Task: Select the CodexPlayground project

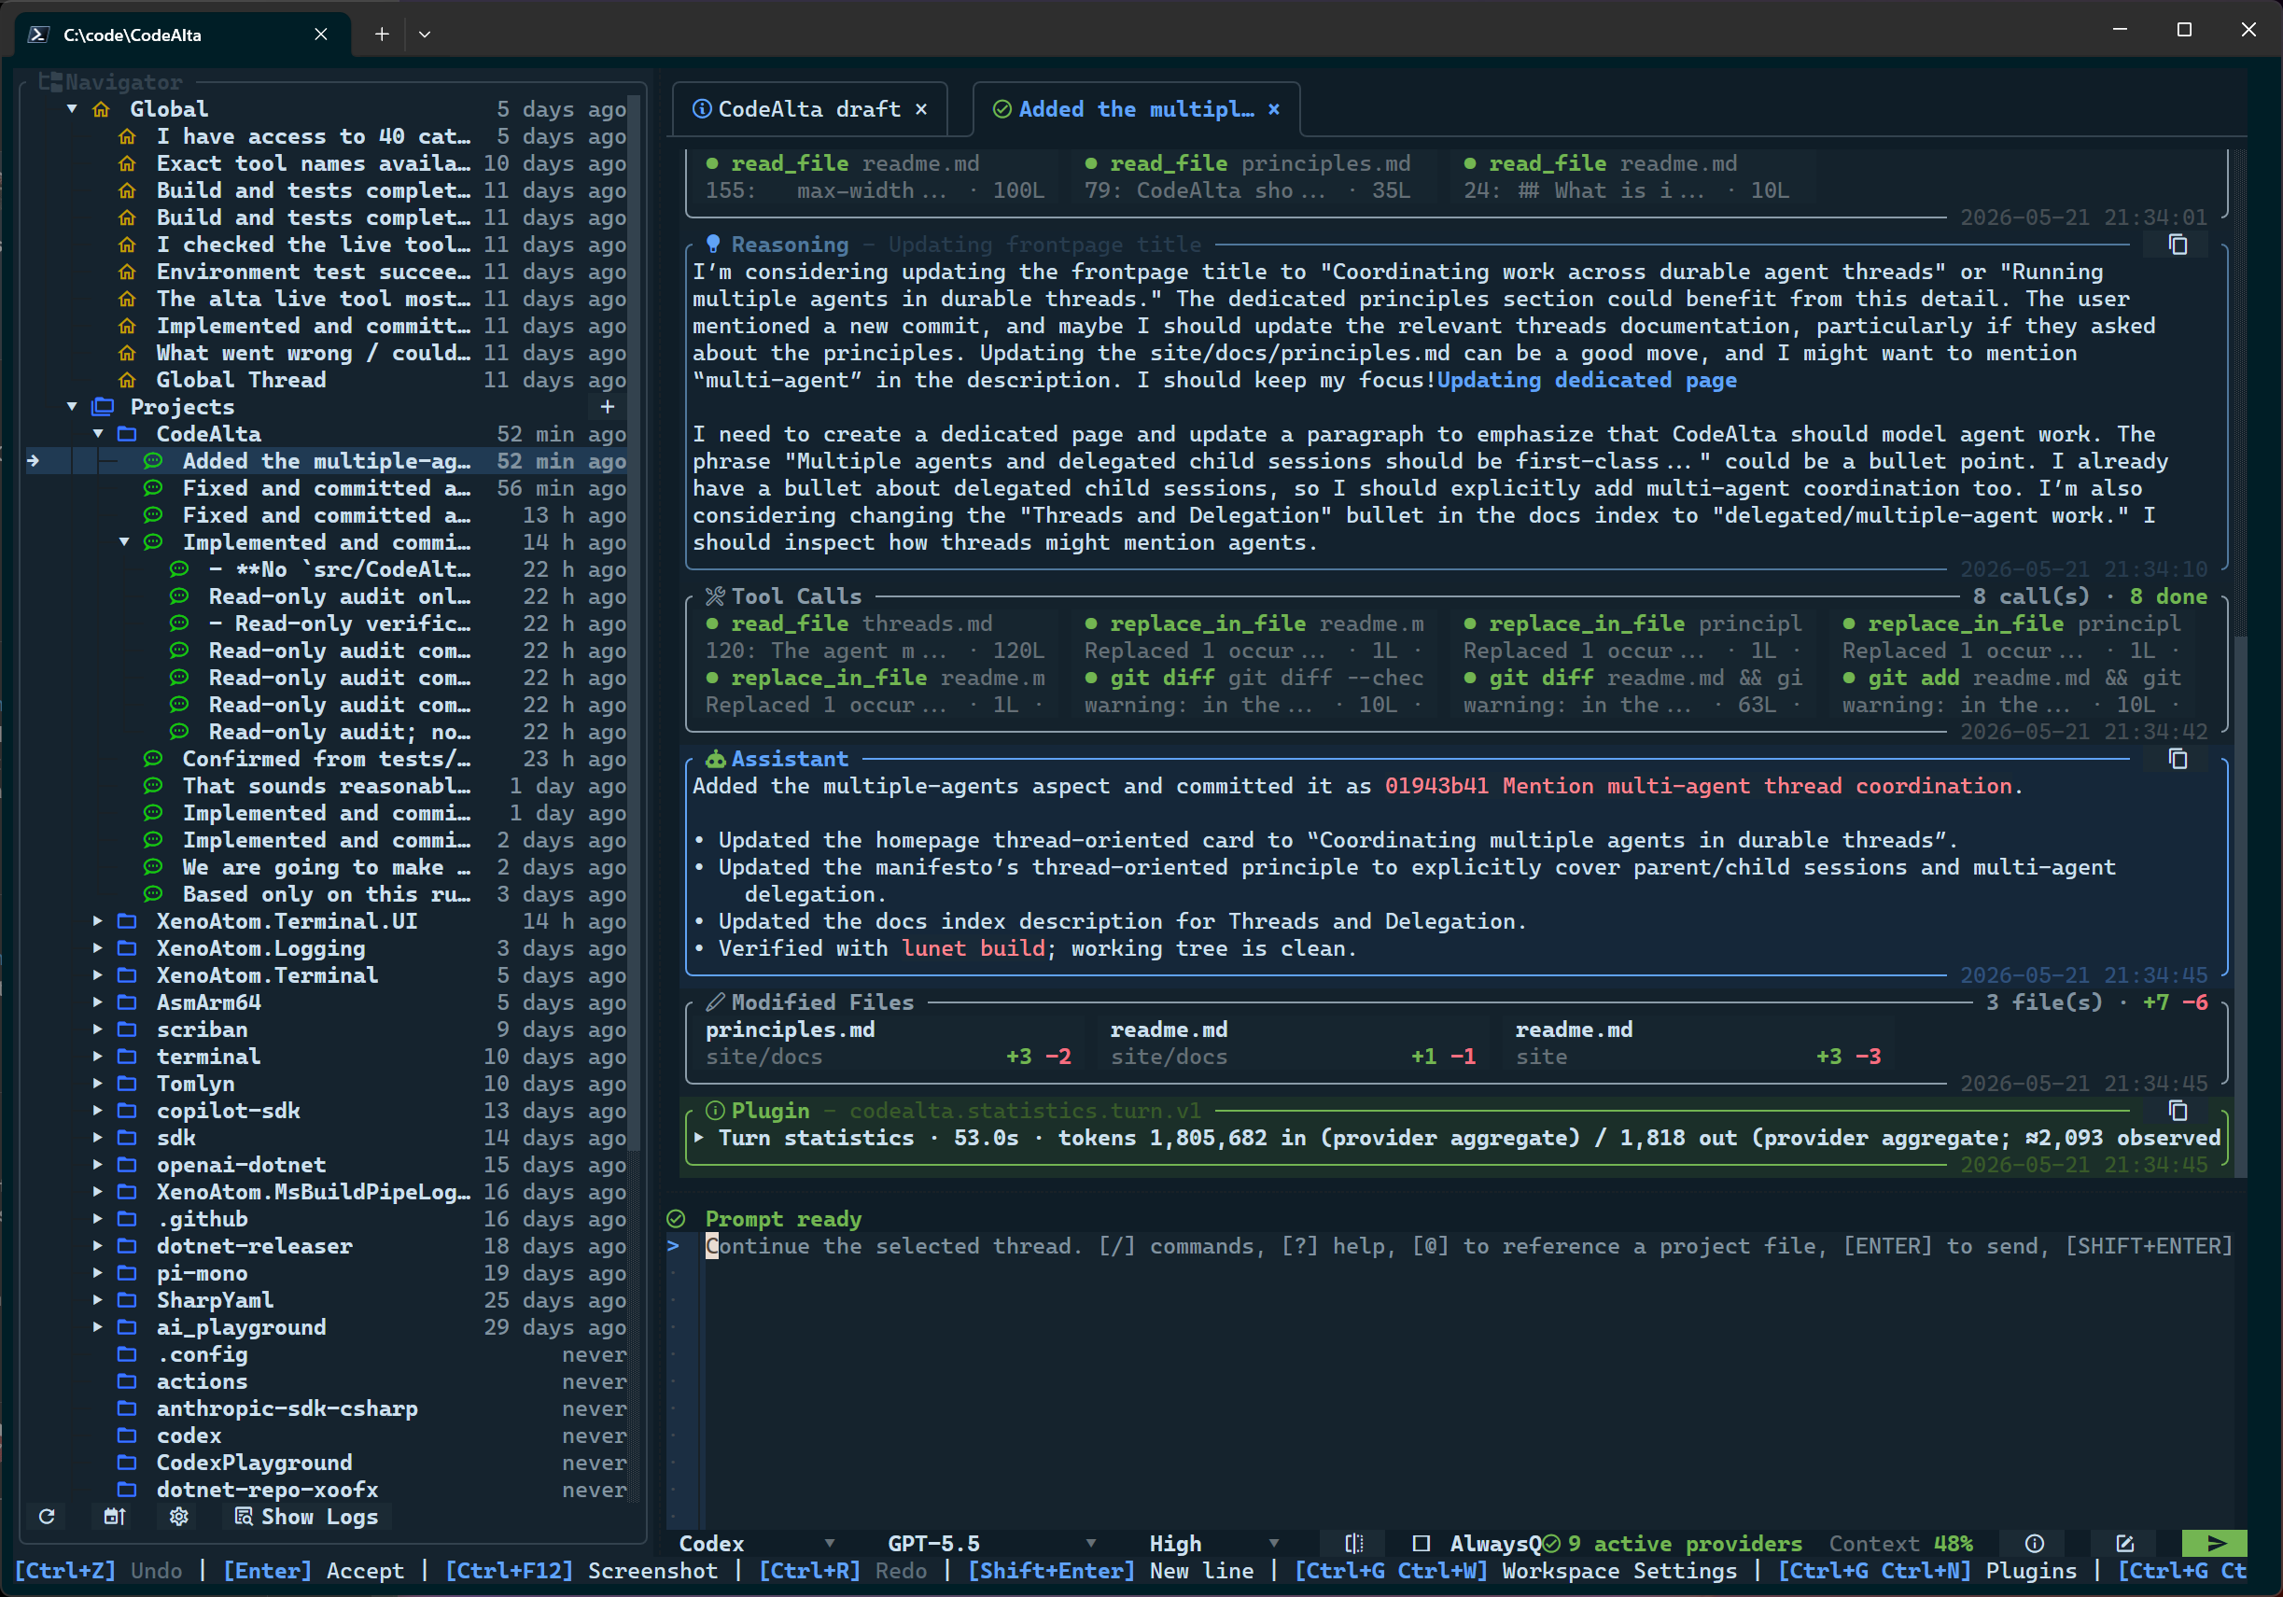Action: pos(254,1463)
